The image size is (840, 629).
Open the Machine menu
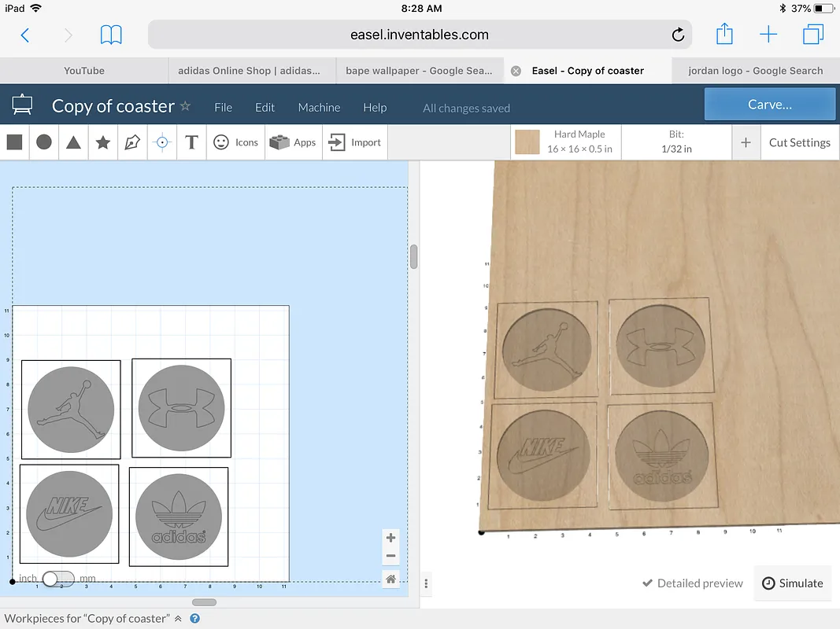[319, 108]
